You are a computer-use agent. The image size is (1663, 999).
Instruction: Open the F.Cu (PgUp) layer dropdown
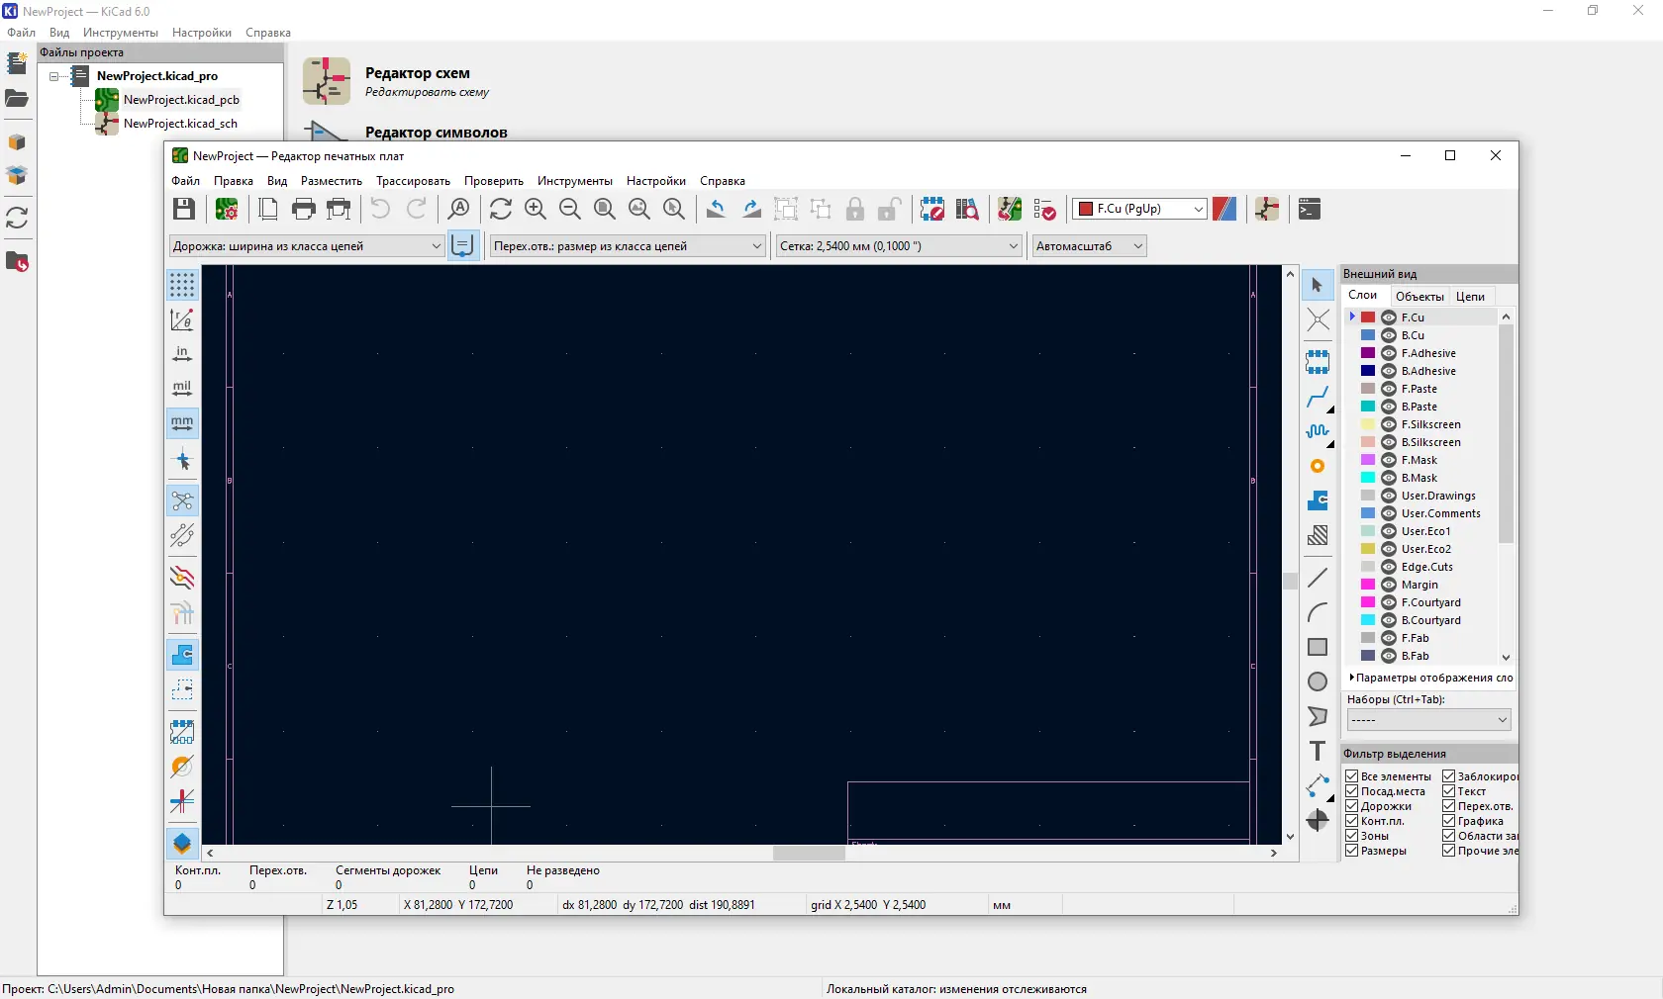pyautogui.click(x=1139, y=209)
